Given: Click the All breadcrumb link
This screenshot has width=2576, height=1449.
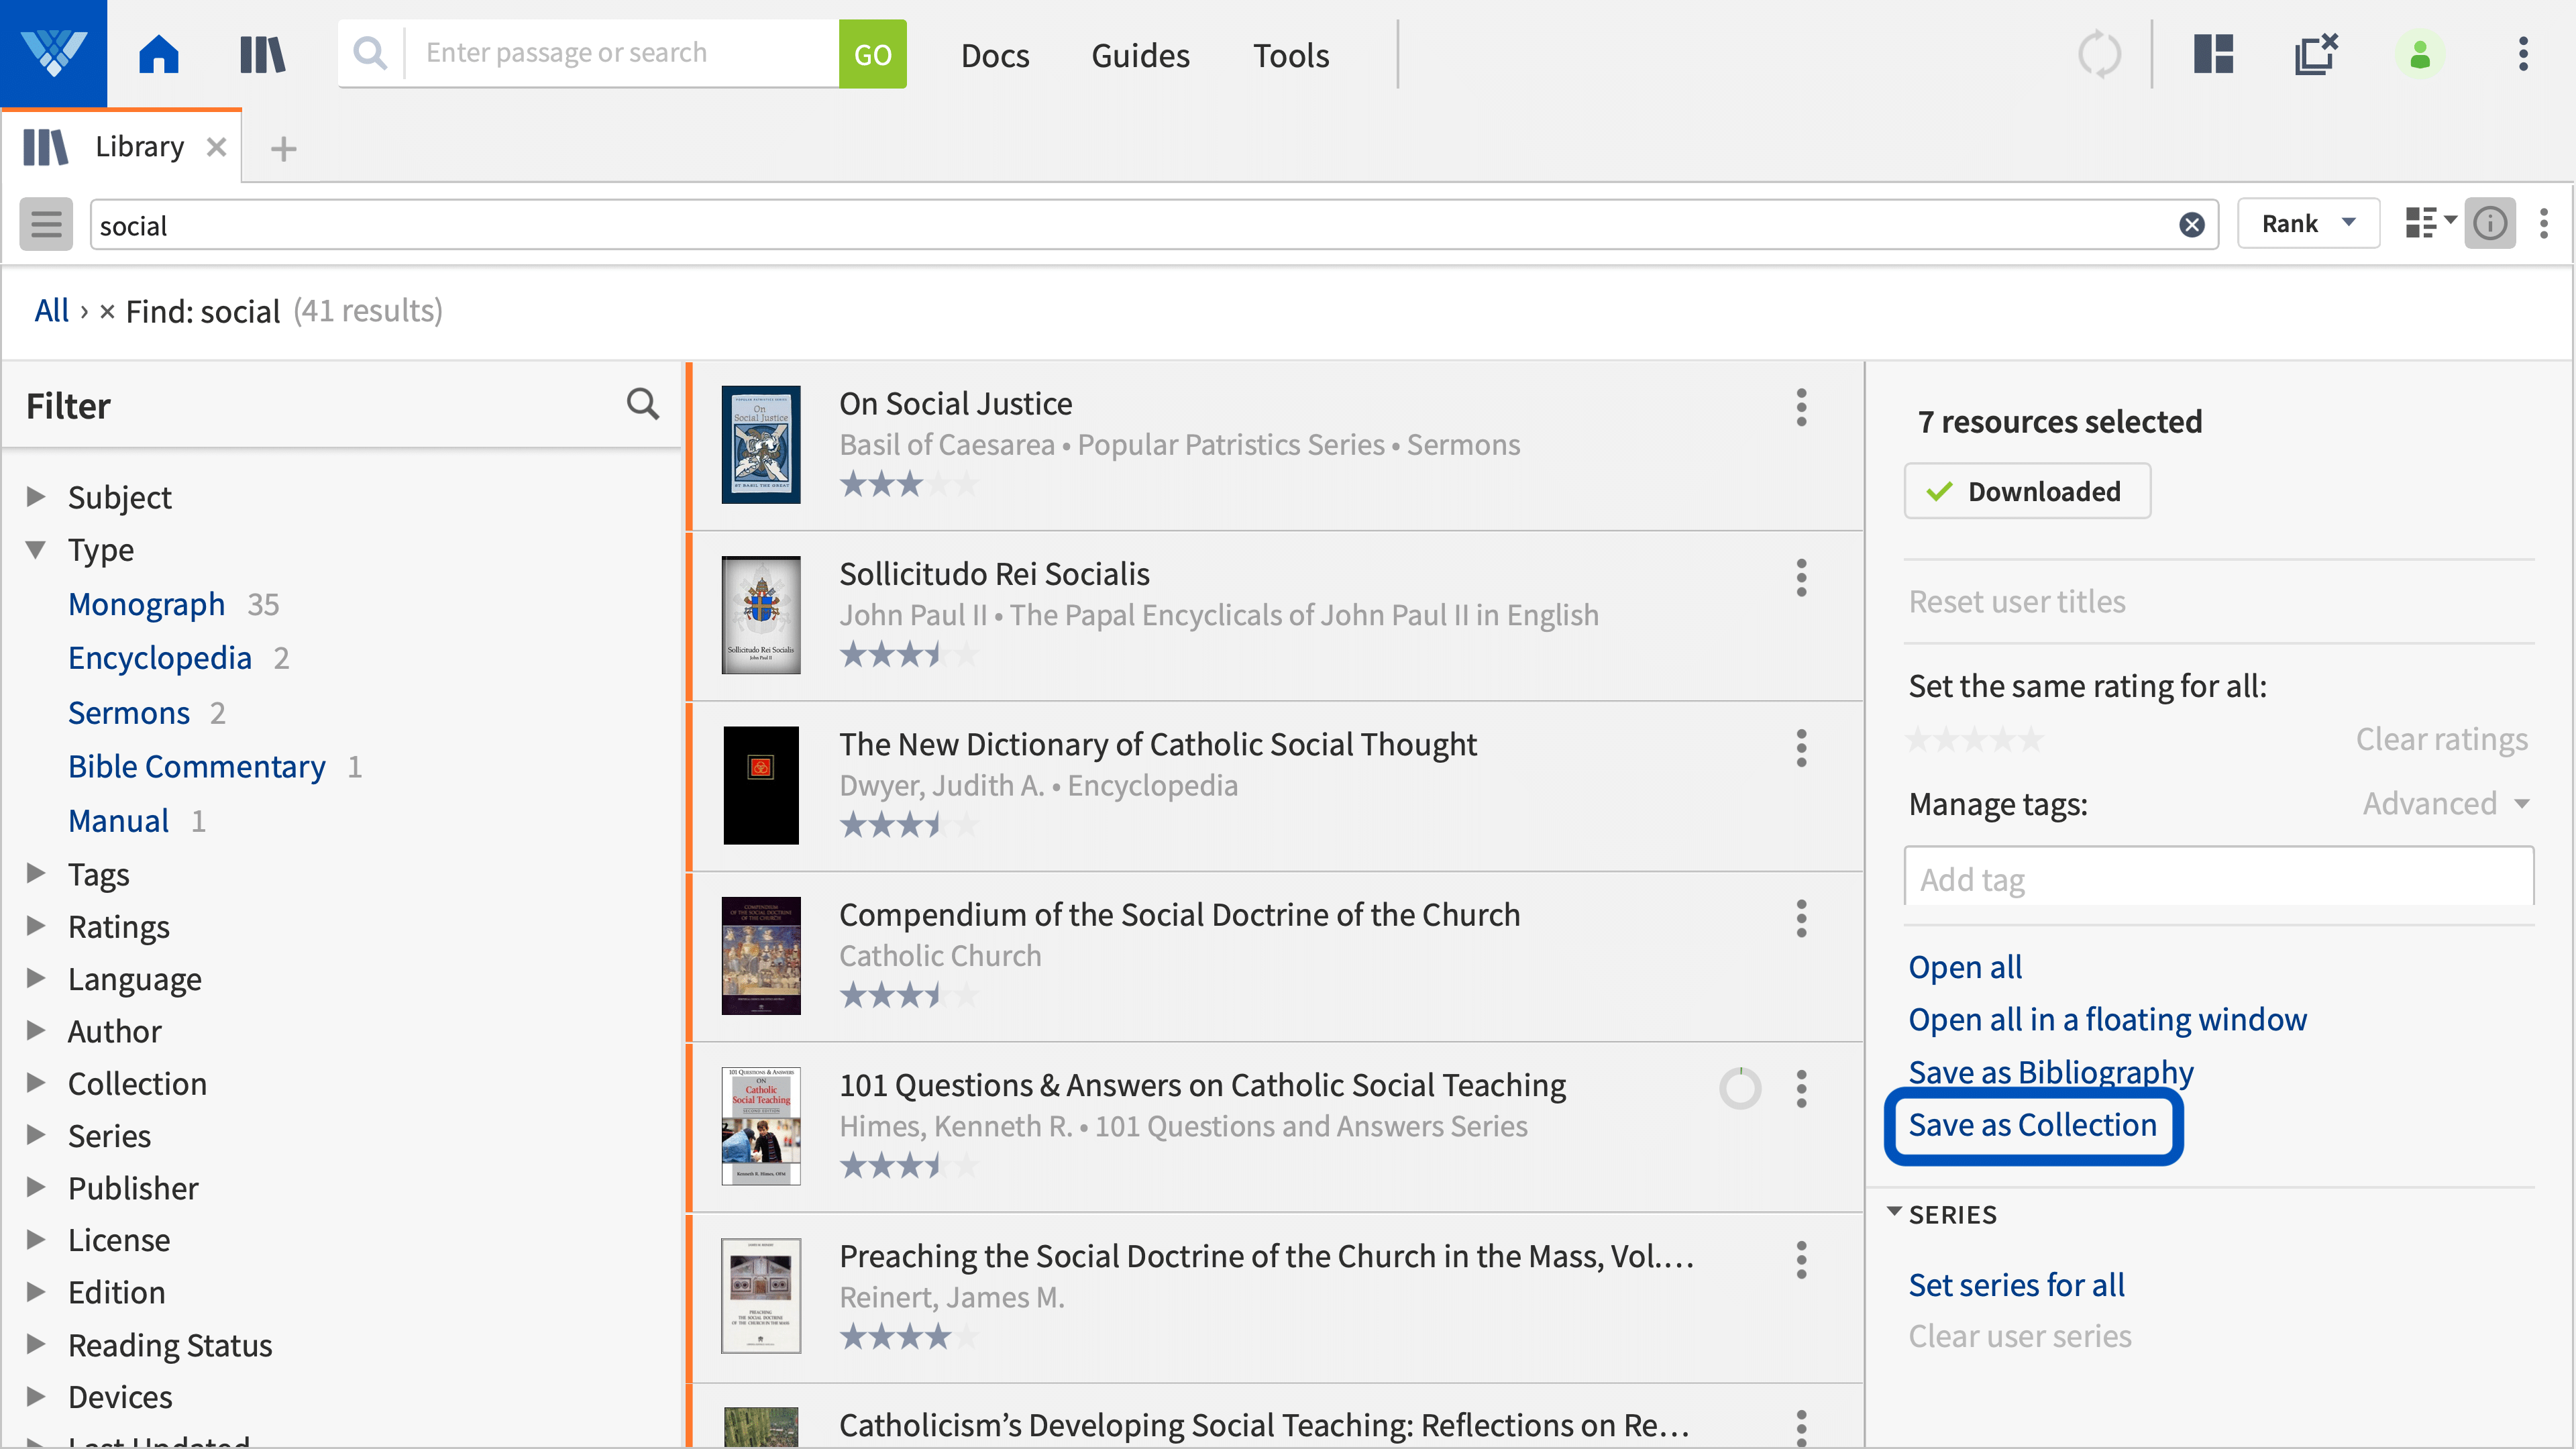Looking at the screenshot, I should pos(51,311).
